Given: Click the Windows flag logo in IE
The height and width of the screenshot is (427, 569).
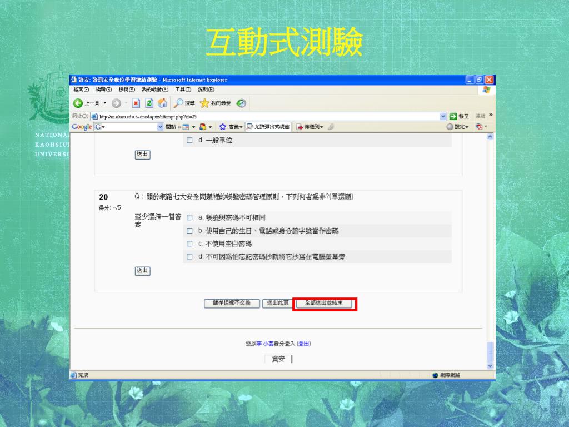Looking at the screenshot, I should click(x=486, y=90).
